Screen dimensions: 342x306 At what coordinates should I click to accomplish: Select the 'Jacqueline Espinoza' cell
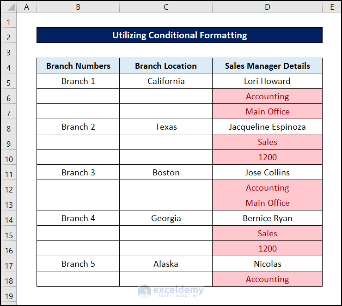coord(267,127)
